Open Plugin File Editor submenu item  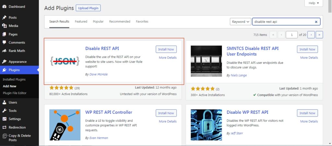(15, 93)
